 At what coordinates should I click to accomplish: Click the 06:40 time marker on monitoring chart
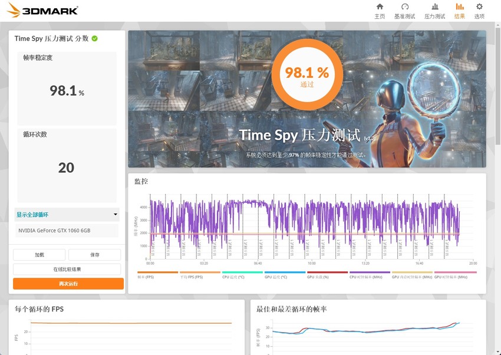coord(258,263)
